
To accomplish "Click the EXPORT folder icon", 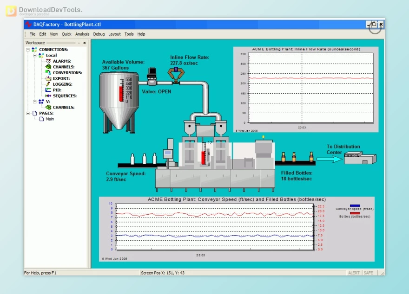I will click(x=48, y=78).
